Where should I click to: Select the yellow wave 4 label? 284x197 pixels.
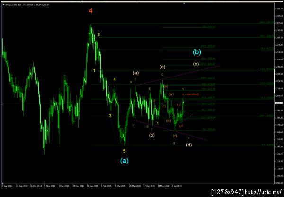pyautogui.click(x=115, y=79)
